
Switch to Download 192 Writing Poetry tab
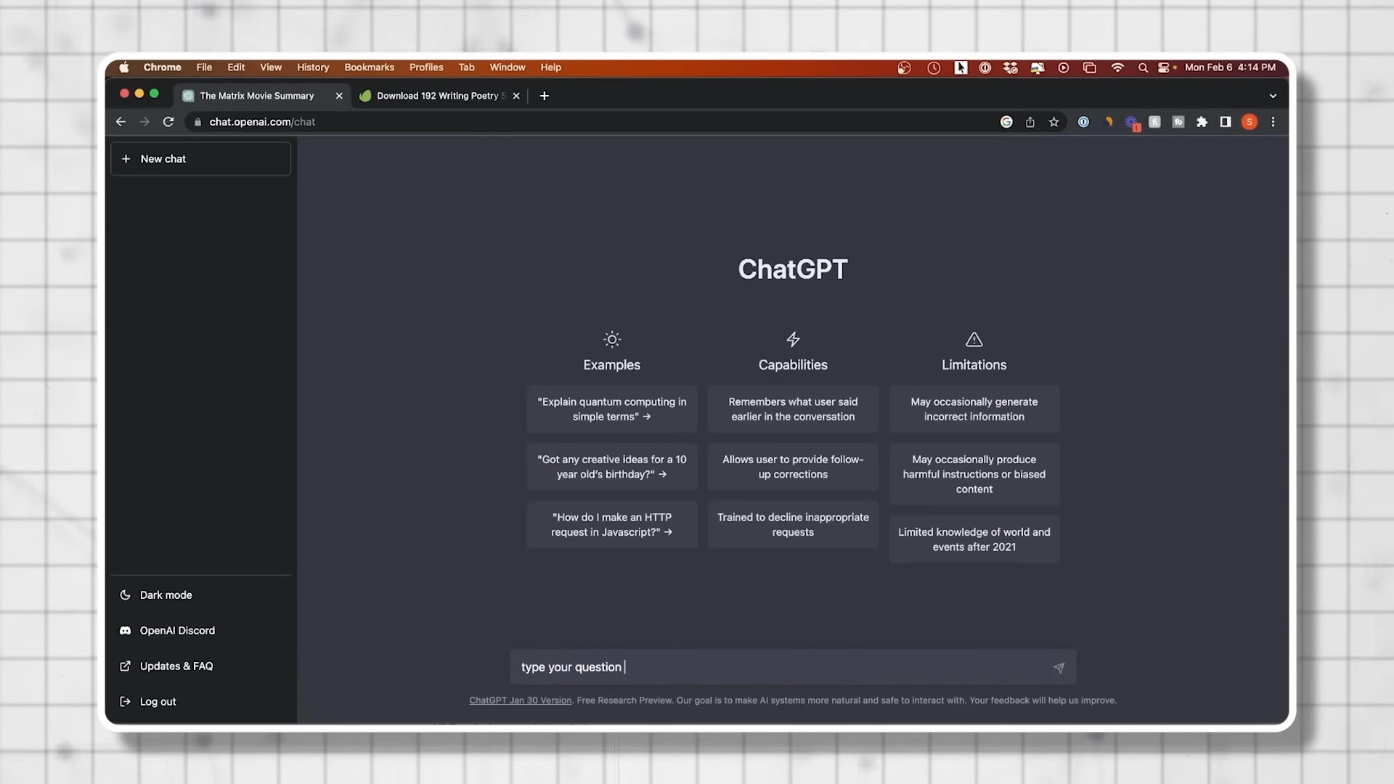click(x=437, y=96)
